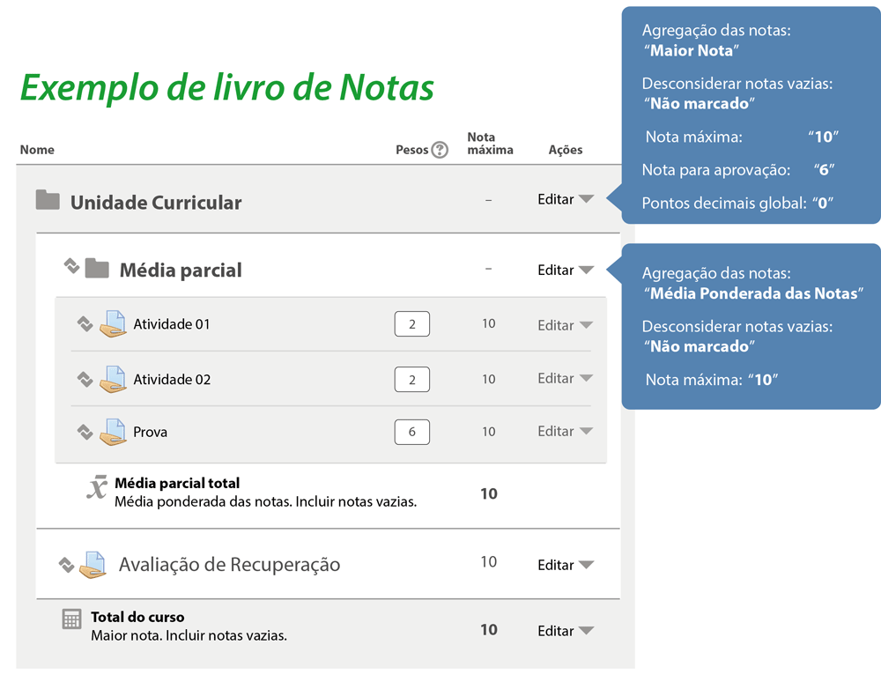Click the move icon beside Média parcial
The height and width of the screenshot is (682, 881).
(72, 265)
